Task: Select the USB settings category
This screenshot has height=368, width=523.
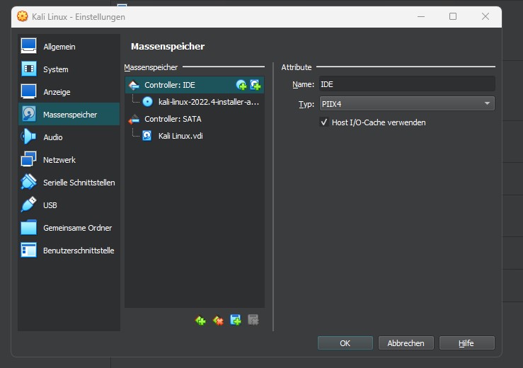Action: (x=69, y=205)
